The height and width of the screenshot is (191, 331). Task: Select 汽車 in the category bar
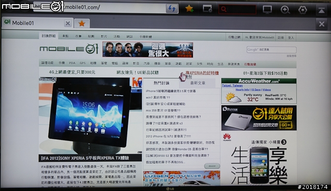[x=146, y=63]
